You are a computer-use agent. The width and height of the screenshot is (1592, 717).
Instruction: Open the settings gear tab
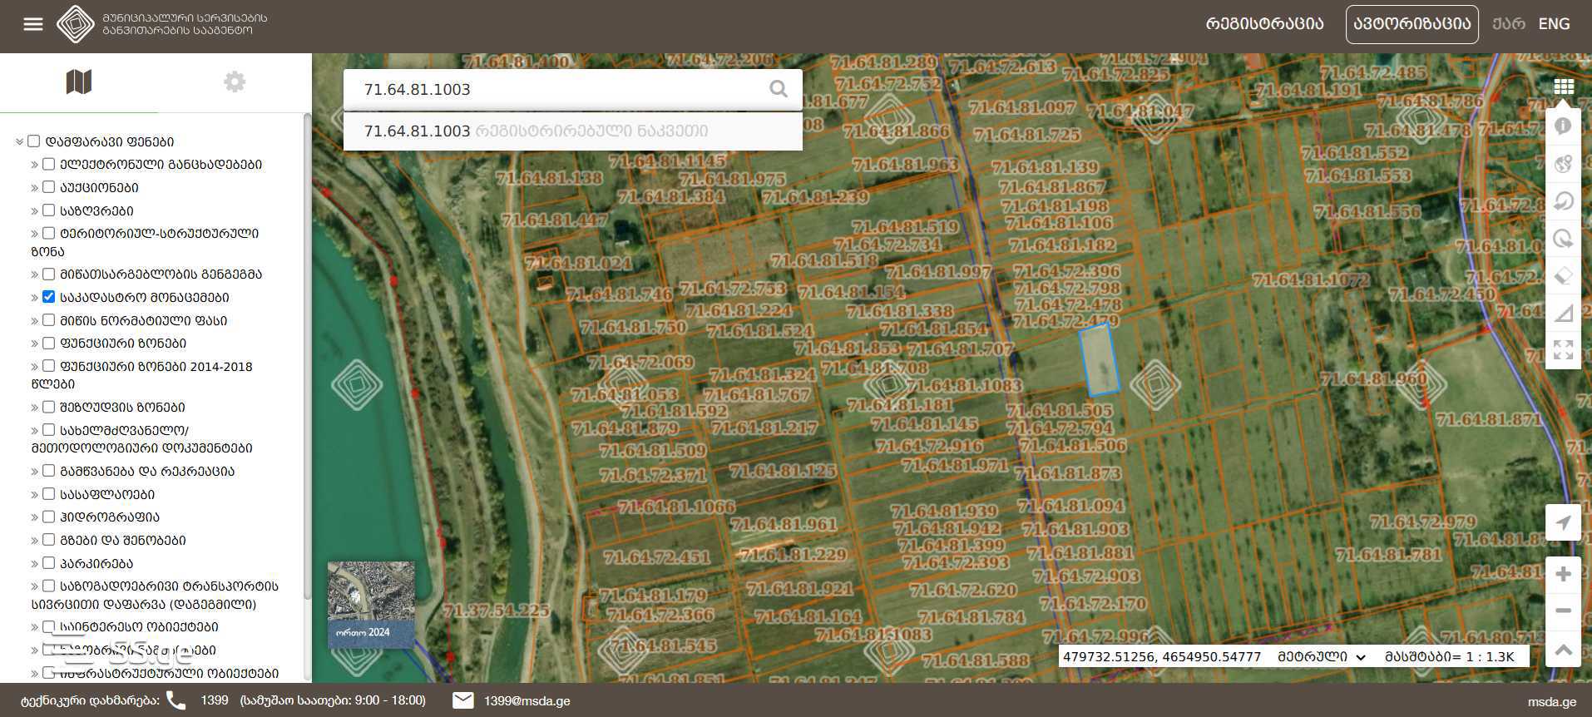[235, 82]
